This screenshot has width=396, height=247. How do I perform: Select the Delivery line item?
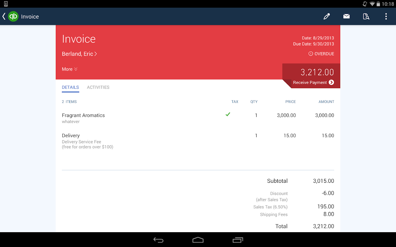(198, 141)
